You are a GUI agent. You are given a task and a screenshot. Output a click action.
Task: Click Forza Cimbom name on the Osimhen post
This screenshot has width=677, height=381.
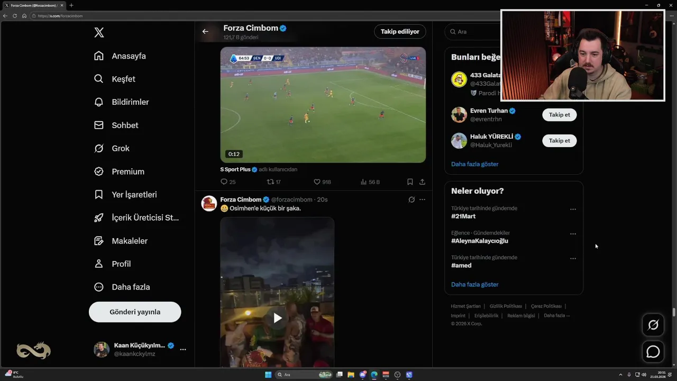241,199
